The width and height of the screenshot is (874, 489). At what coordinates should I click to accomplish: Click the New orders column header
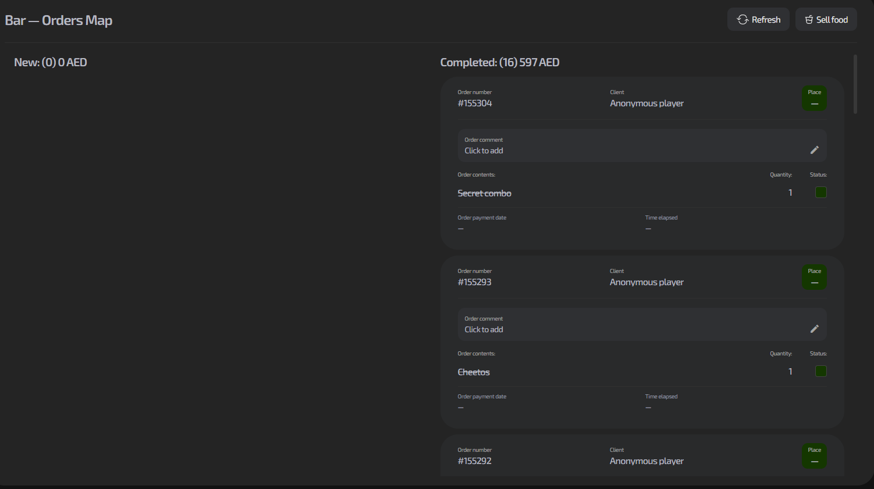[51, 63]
